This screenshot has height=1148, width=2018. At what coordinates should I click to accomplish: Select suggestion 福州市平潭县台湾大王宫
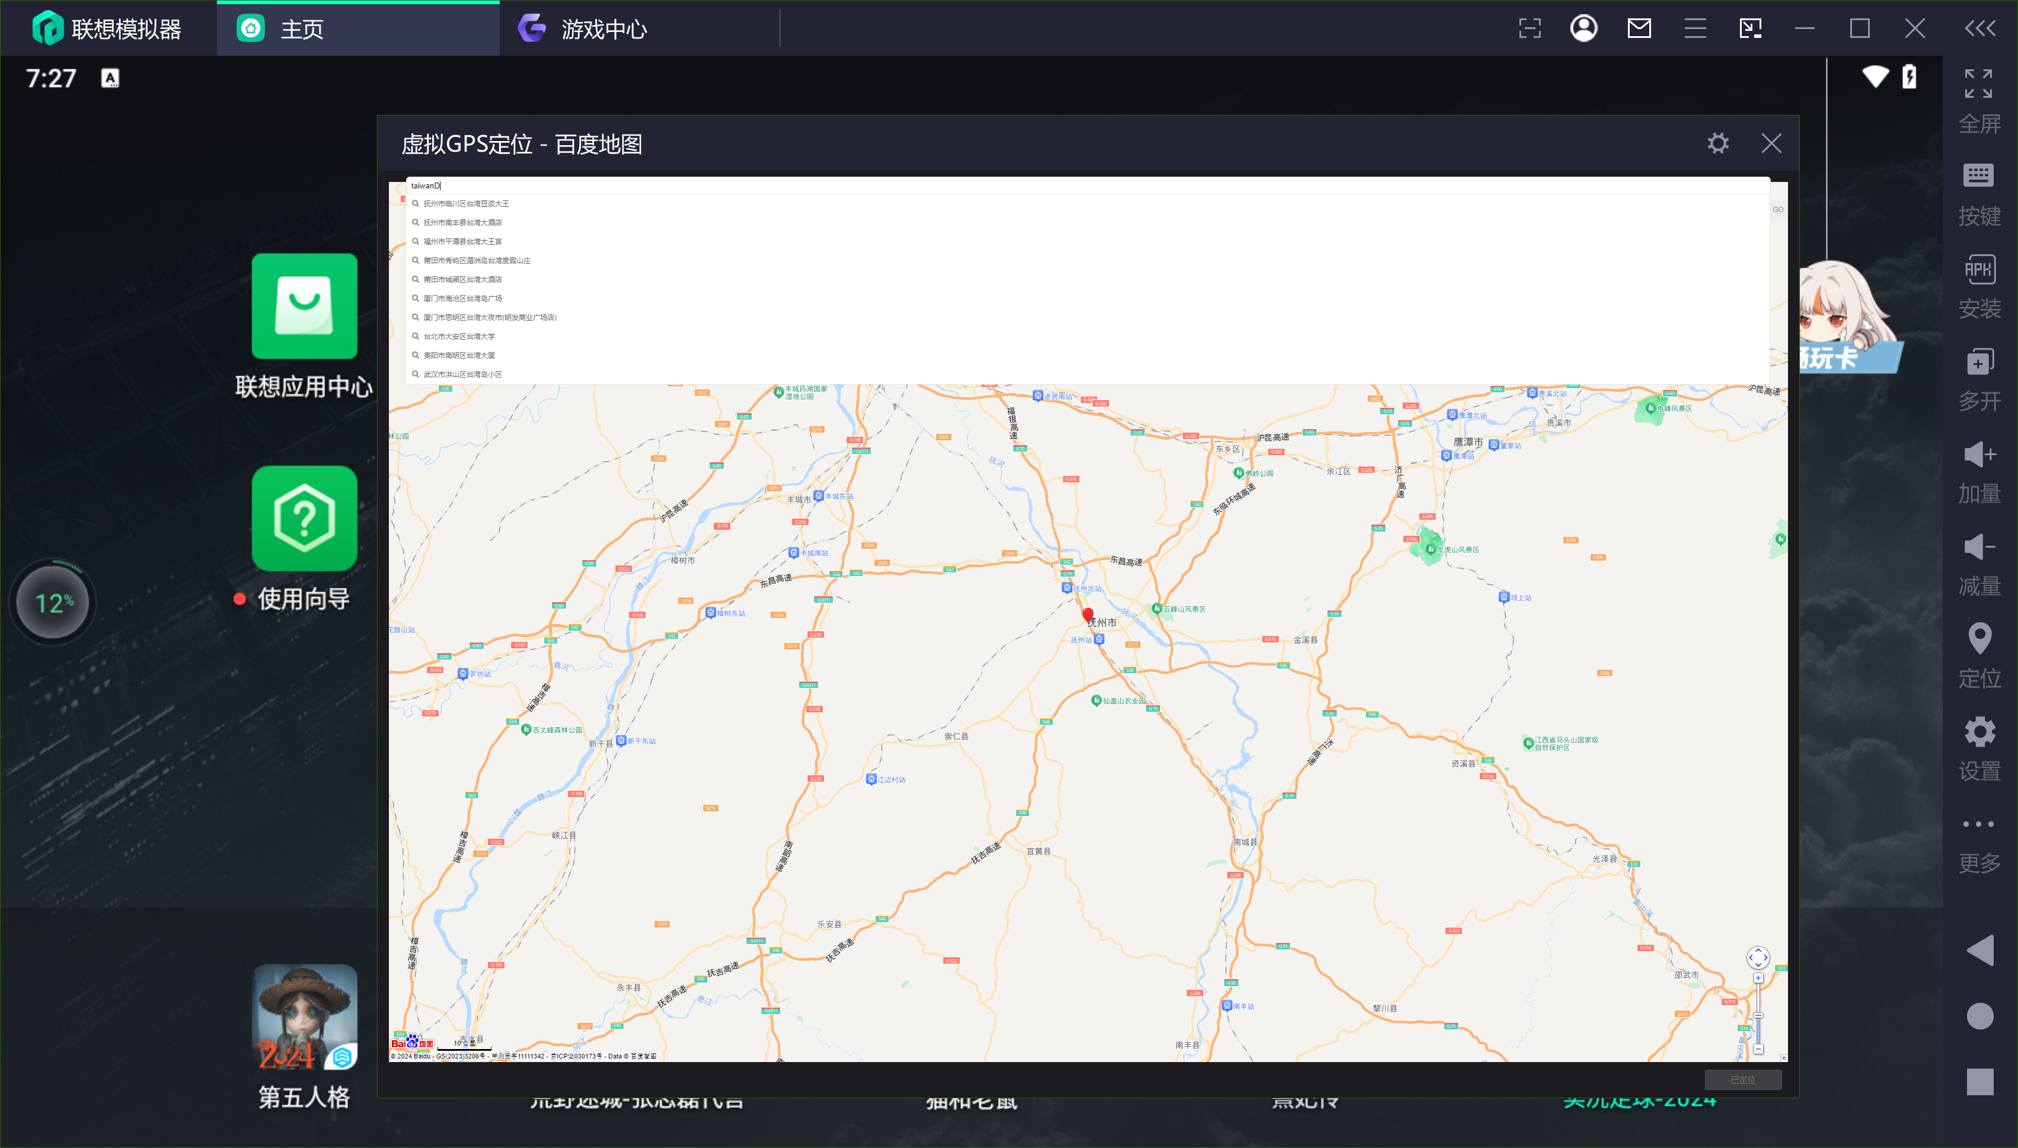coord(1087,241)
